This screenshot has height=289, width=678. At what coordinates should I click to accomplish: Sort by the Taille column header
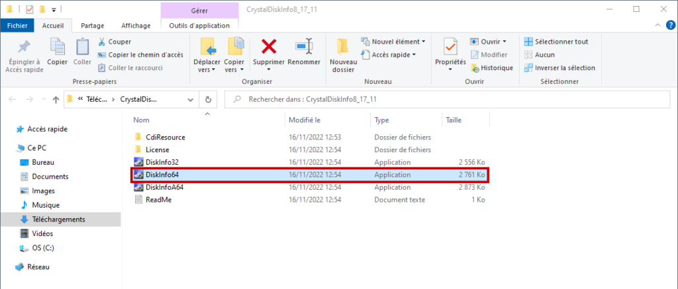(454, 120)
